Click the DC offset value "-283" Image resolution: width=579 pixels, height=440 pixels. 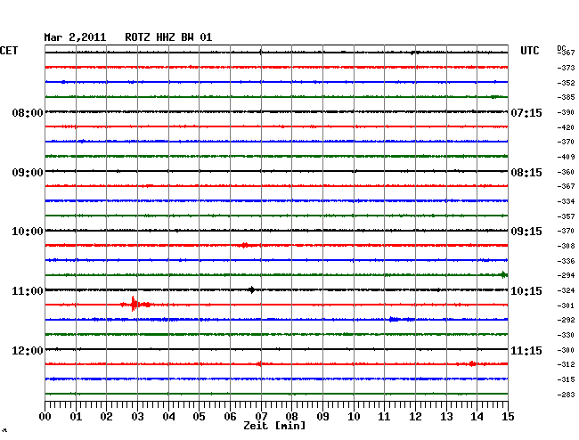click(566, 395)
